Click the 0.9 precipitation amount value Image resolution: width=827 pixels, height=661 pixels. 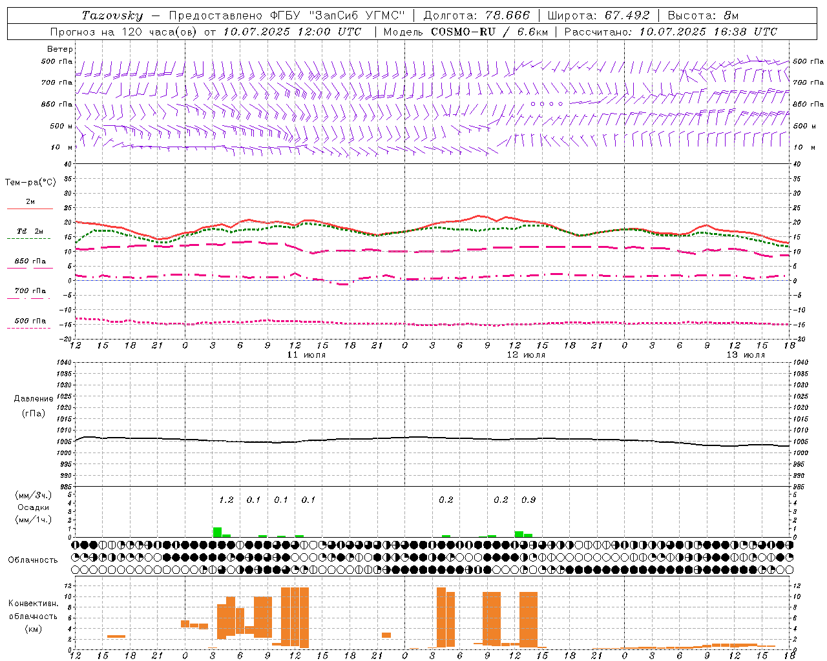(529, 500)
